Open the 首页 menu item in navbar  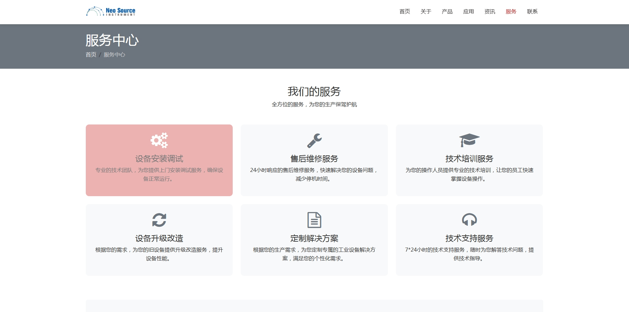[405, 12]
